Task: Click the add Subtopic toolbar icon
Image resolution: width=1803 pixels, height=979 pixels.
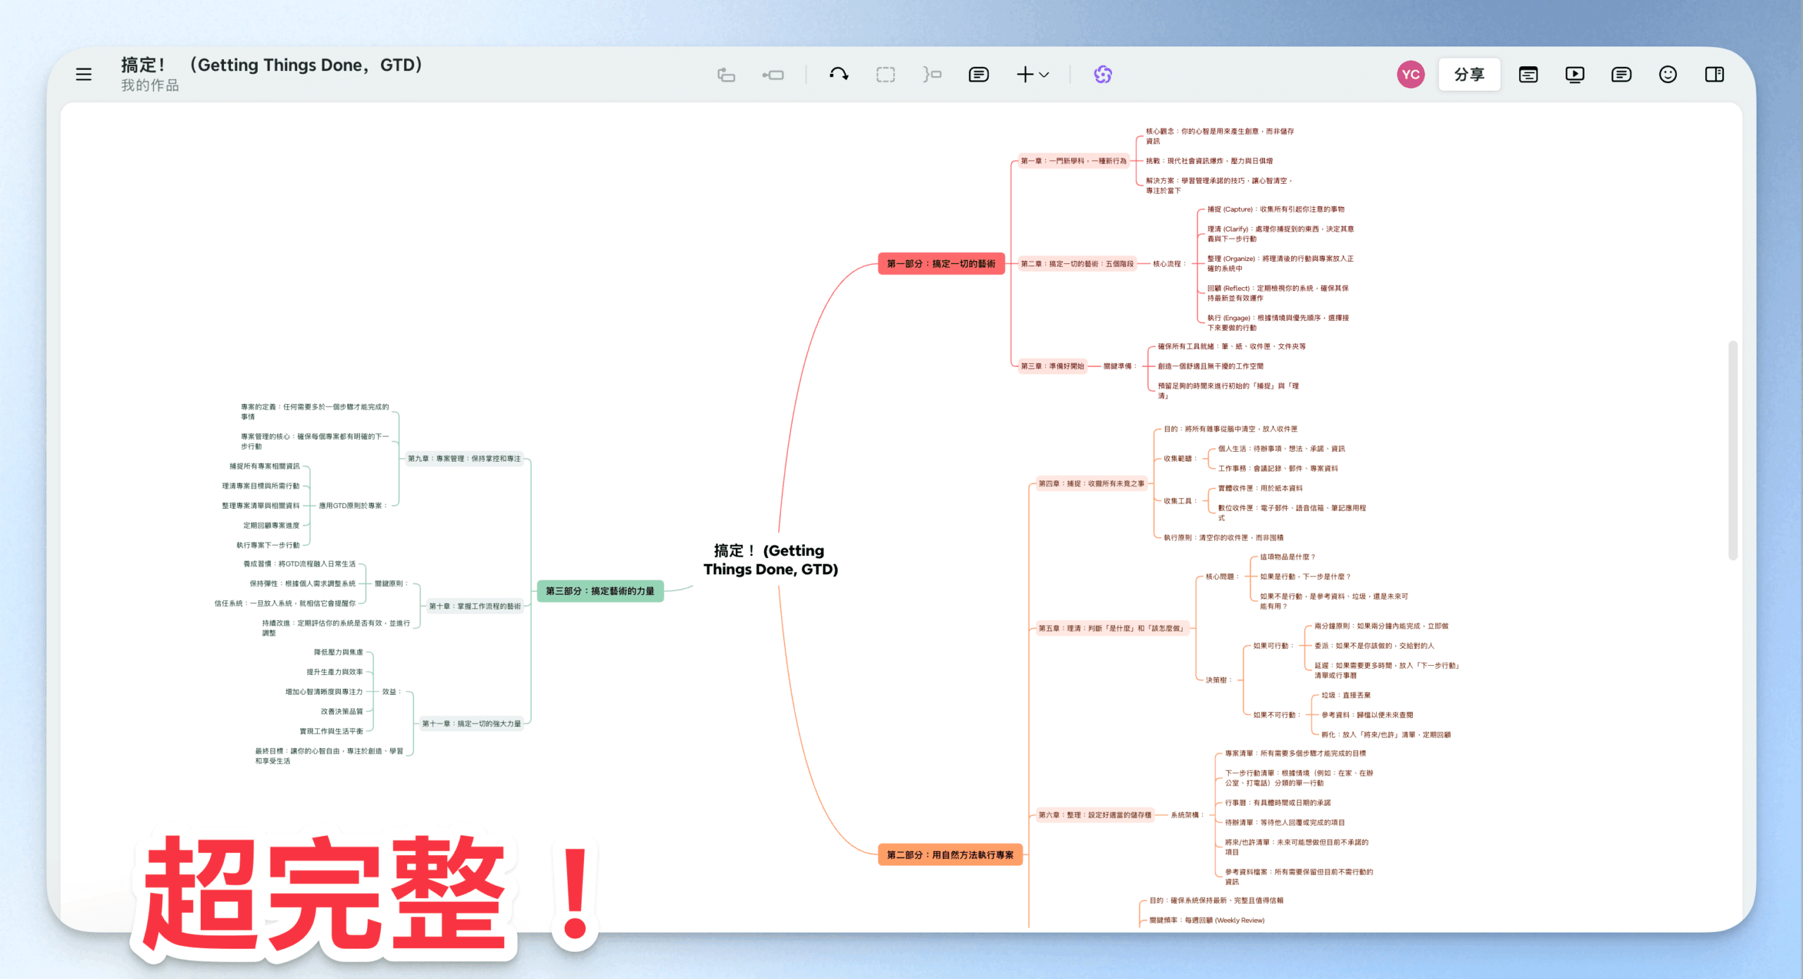Action: pyautogui.click(x=773, y=75)
